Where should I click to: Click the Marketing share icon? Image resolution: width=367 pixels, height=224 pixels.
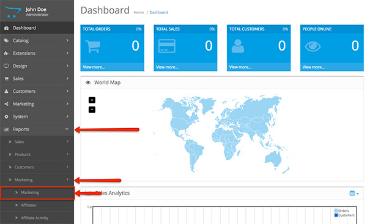tap(6, 104)
